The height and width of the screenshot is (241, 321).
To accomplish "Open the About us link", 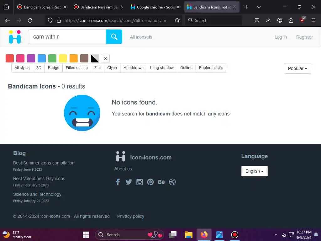I will click(123, 169).
